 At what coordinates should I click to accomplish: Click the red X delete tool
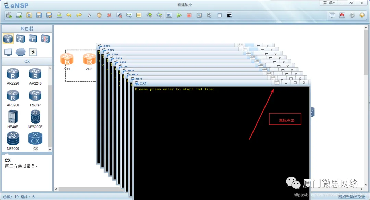point(109,15)
